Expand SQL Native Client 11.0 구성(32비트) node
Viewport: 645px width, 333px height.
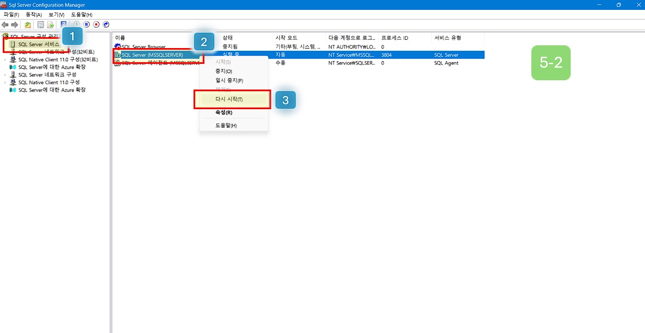click(5, 60)
